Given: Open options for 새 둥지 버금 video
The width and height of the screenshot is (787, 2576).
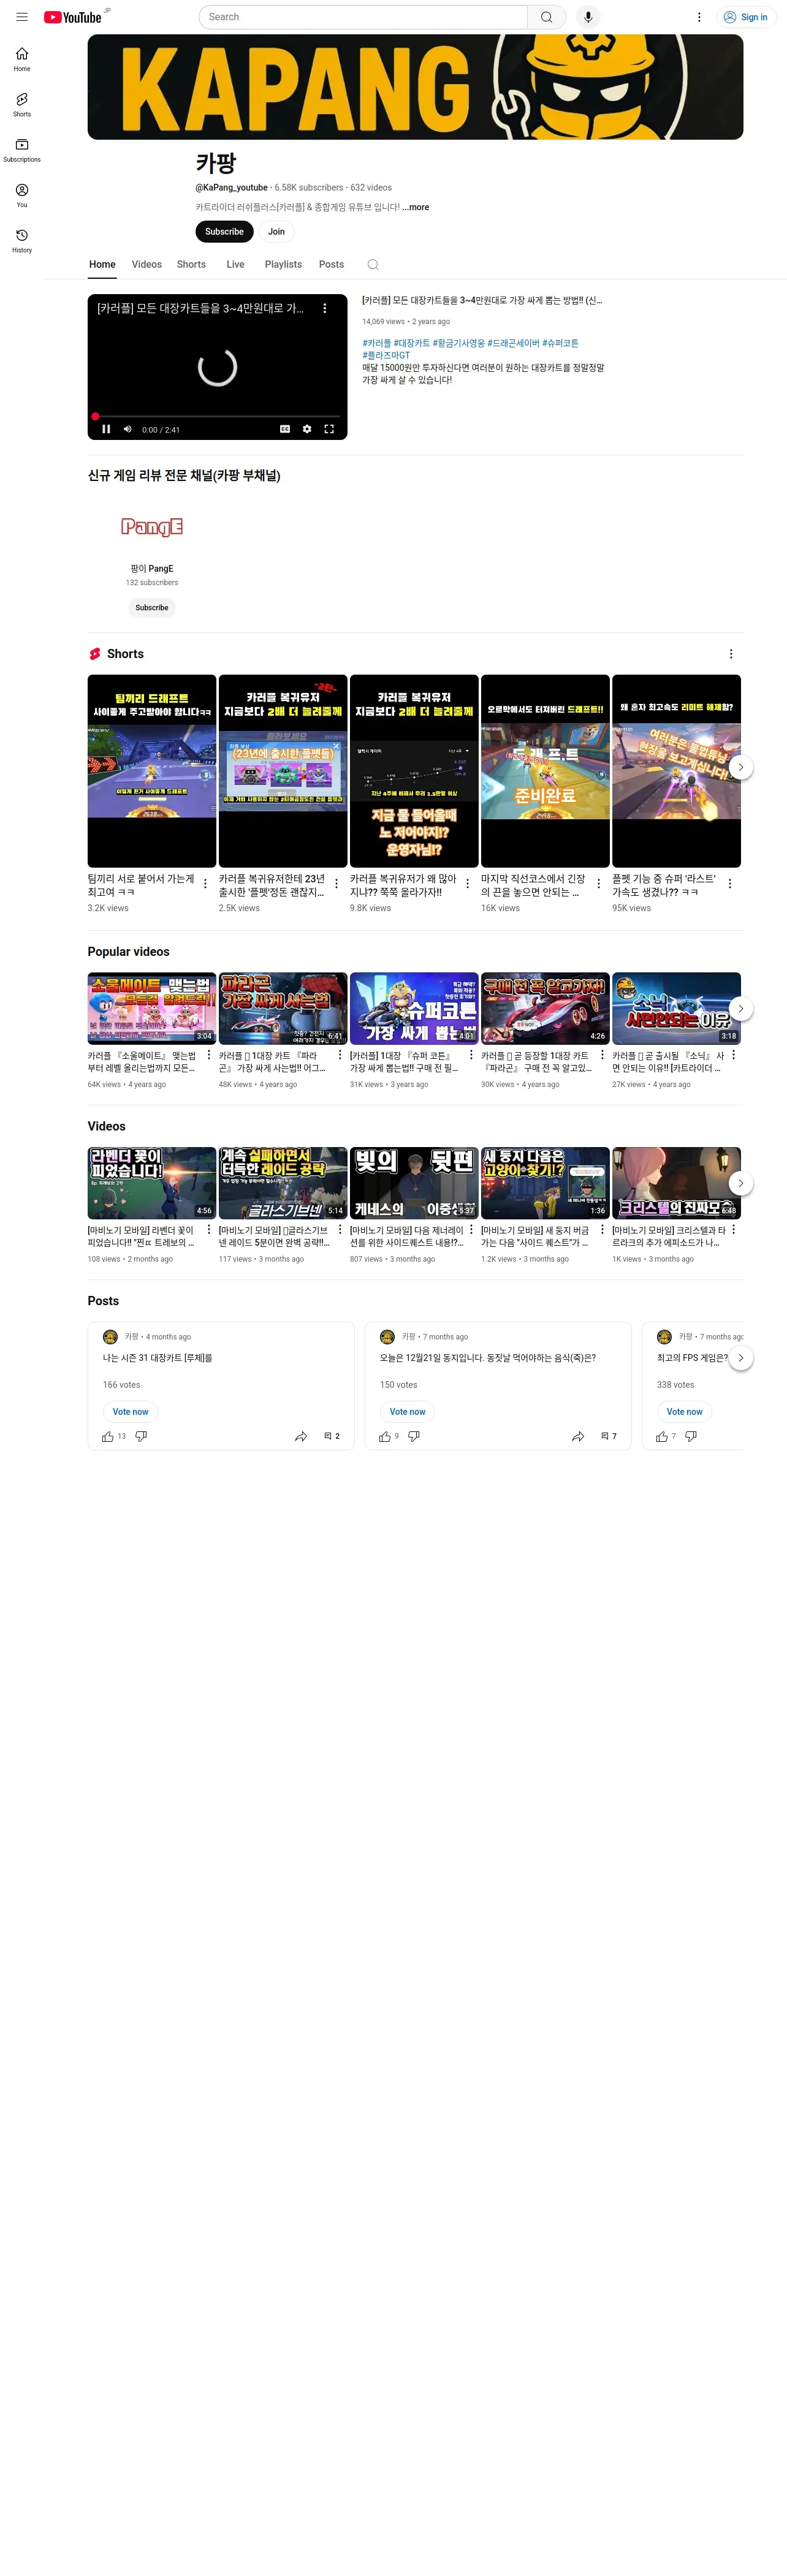Looking at the screenshot, I should [602, 1230].
